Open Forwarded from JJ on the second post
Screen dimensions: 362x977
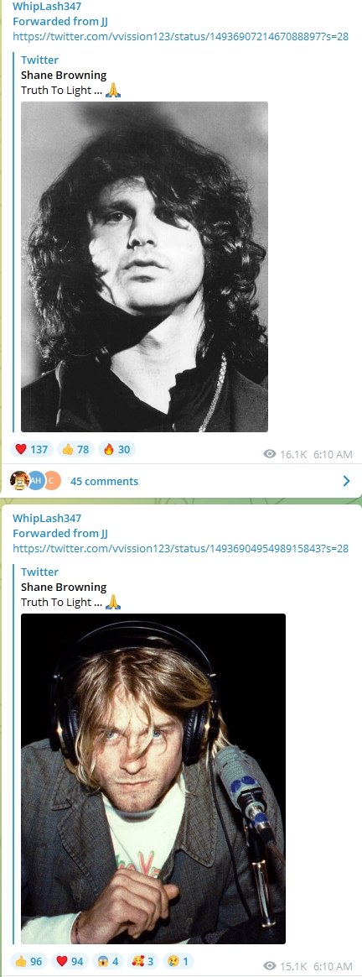coord(60,533)
